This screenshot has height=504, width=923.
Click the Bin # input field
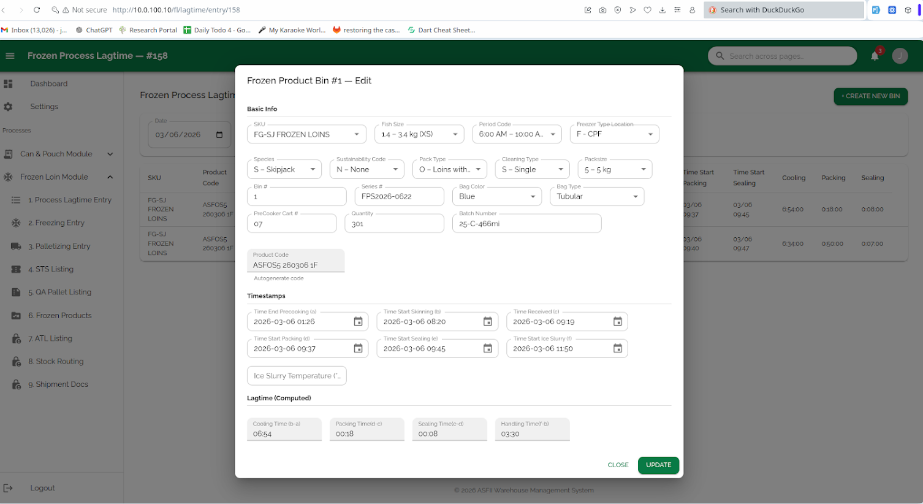297,196
